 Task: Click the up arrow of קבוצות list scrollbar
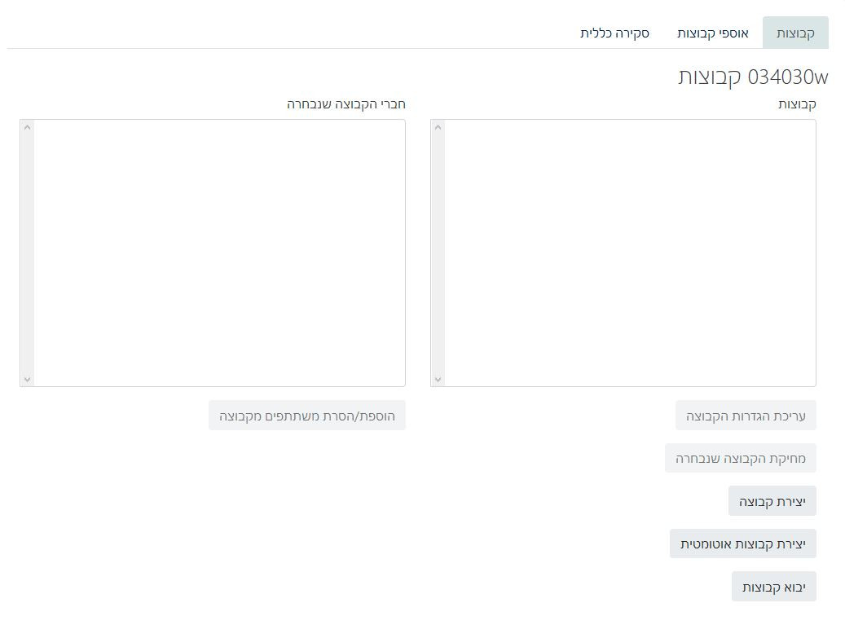pyautogui.click(x=438, y=127)
